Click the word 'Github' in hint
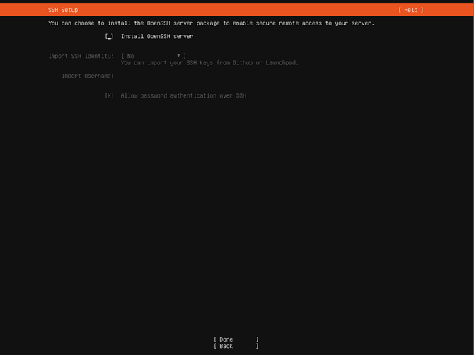Screen dimensions: 474x355 [x=243, y=63]
